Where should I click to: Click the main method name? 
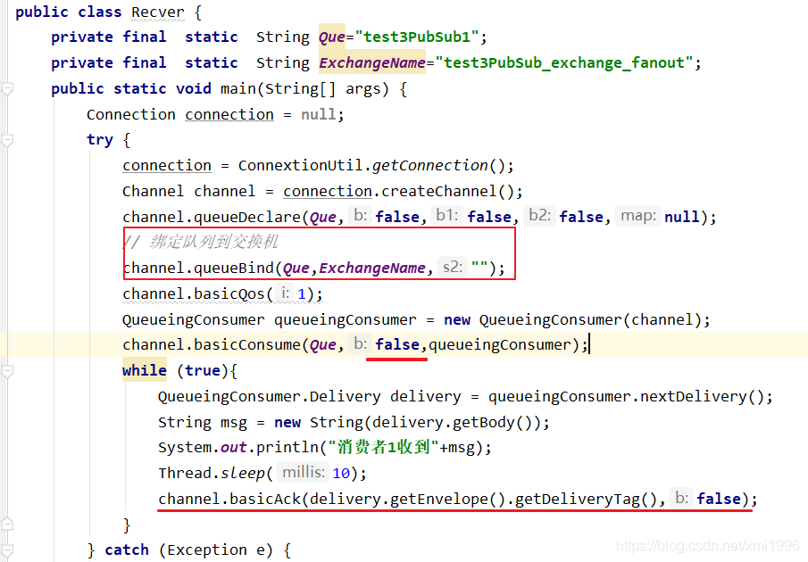click(x=238, y=88)
